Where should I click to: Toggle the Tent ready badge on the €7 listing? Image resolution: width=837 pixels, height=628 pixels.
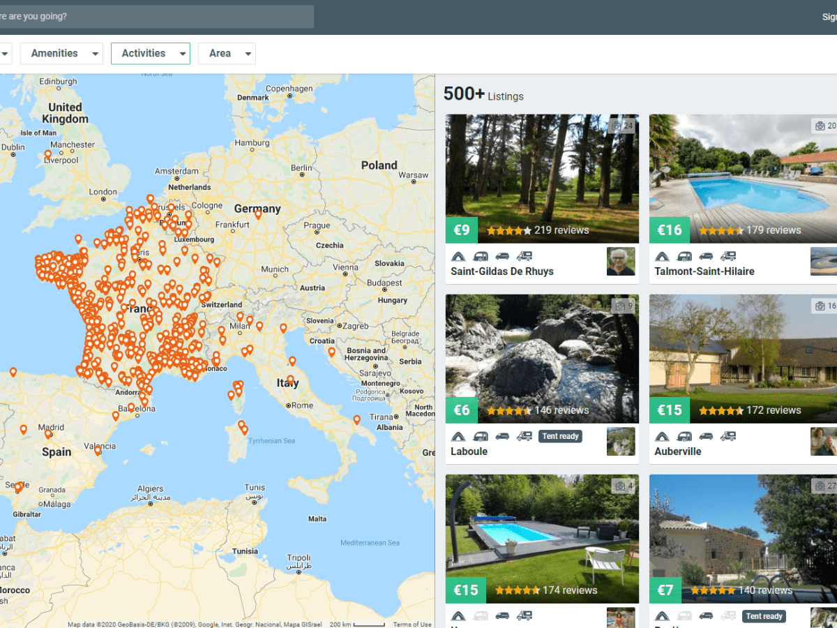[764, 616]
